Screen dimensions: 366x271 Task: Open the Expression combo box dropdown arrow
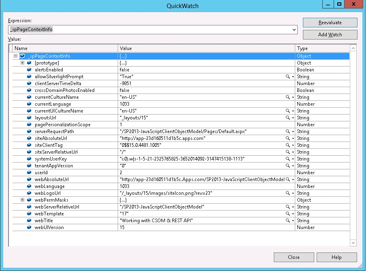294,29
